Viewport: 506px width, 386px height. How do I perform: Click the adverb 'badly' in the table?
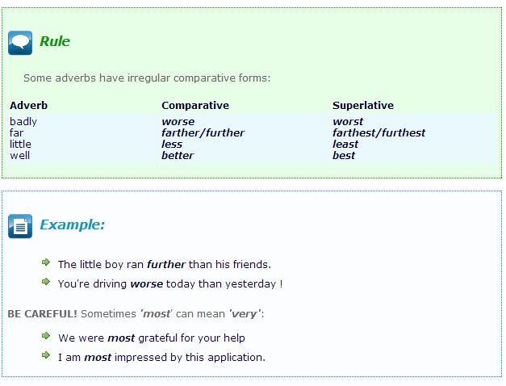23,122
